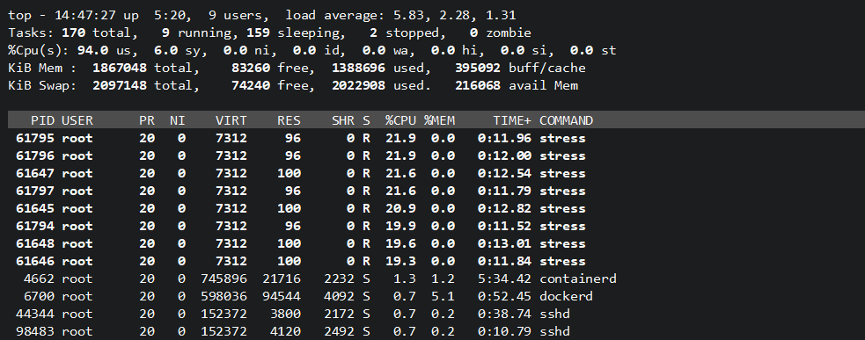
Task: Click Mem total value 1867048
Action: tap(120, 69)
